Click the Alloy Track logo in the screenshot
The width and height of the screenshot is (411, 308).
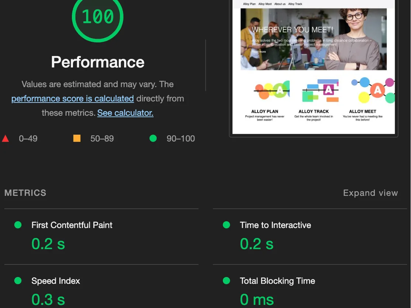tap(320, 90)
